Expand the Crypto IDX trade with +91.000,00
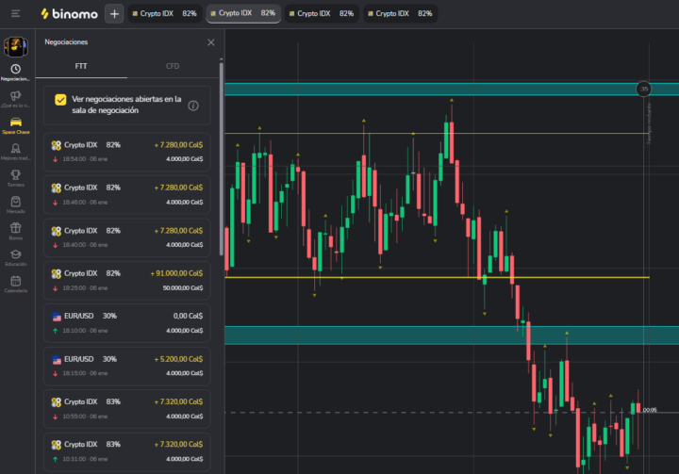Viewport: 679px width, 474px height. click(127, 280)
